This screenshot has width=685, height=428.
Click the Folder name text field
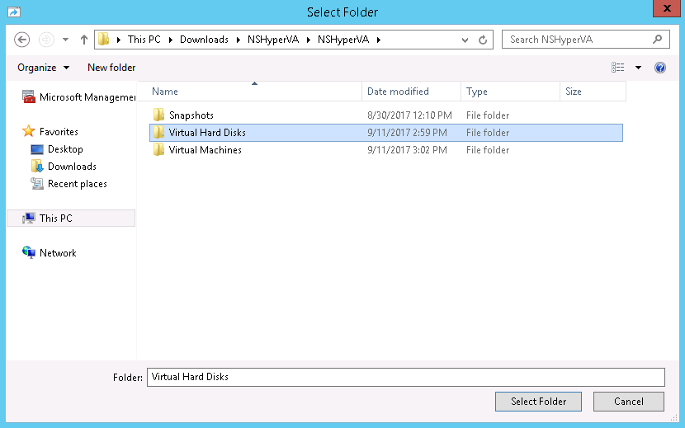(x=404, y=377)
